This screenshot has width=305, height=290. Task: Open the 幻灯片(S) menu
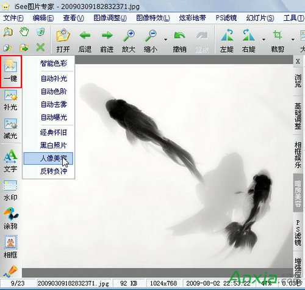click(260, 18)
